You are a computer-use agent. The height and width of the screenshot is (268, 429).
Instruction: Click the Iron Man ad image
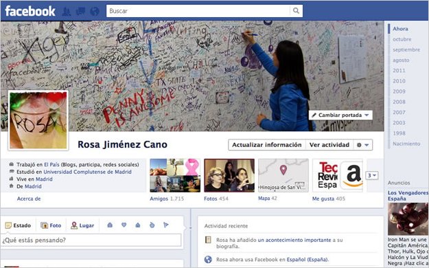(x=408, y=219)
